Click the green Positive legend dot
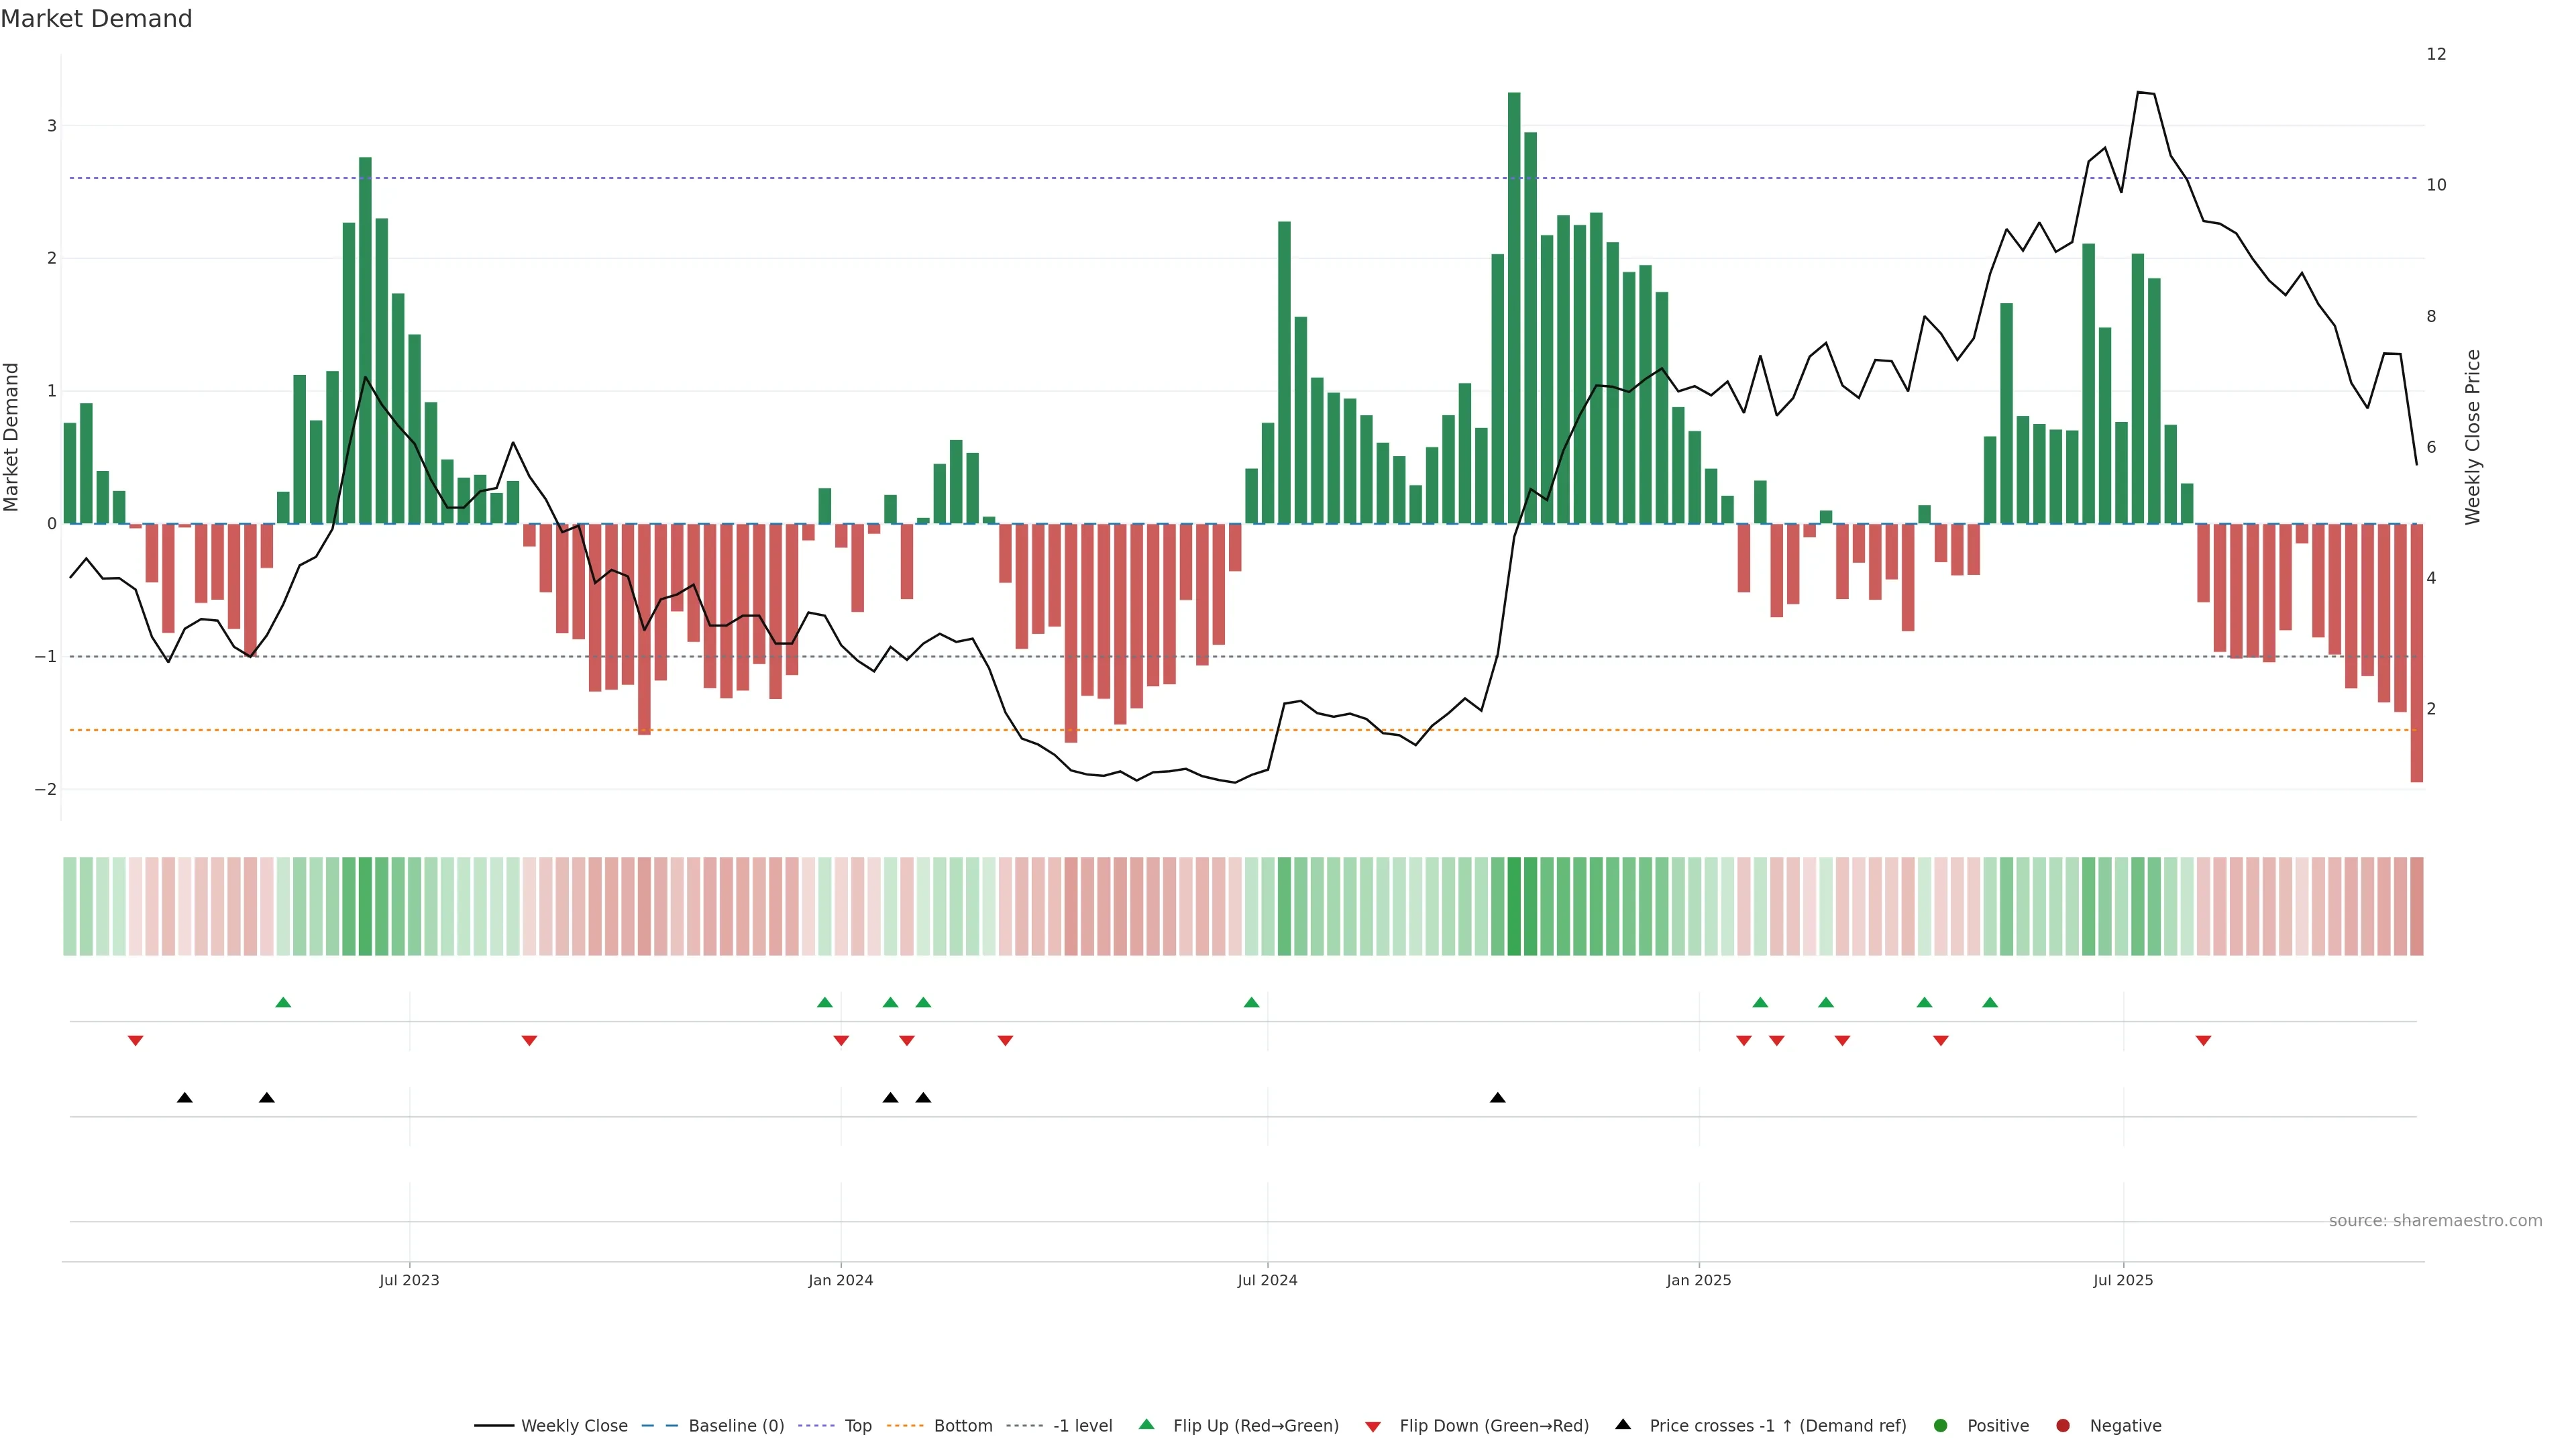This screenshot has height=1449, width=2576. click(x=1940, y=1425)
